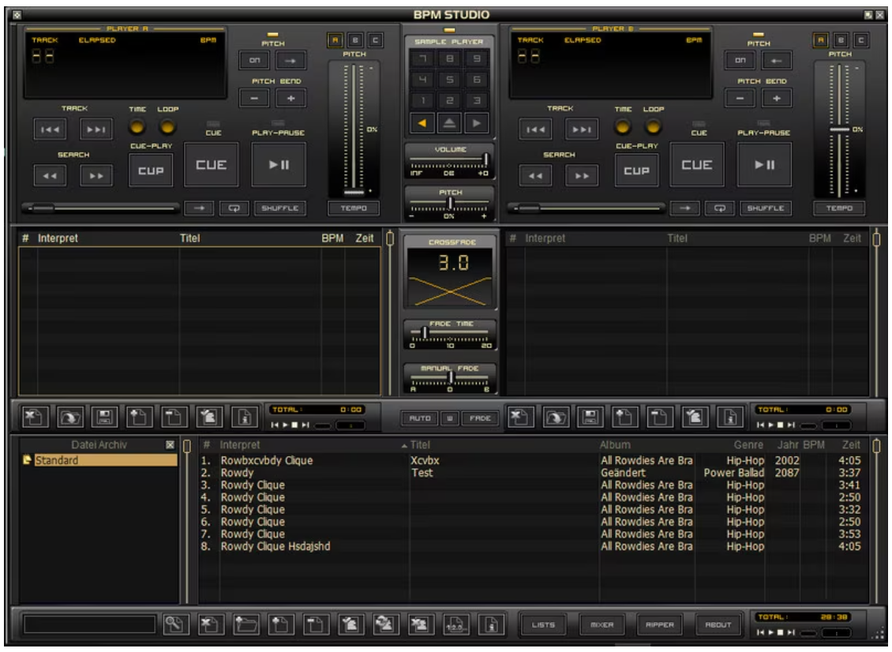
Task: Toggle Auto crossfade mode
Action: click(x=420, y=418)
